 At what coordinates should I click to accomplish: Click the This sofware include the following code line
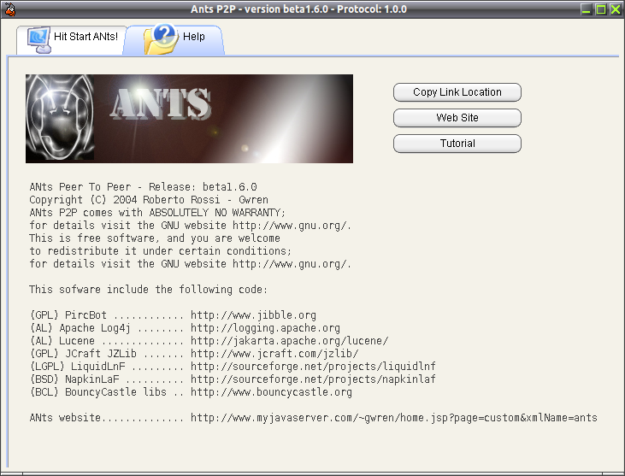coord(148,289)
